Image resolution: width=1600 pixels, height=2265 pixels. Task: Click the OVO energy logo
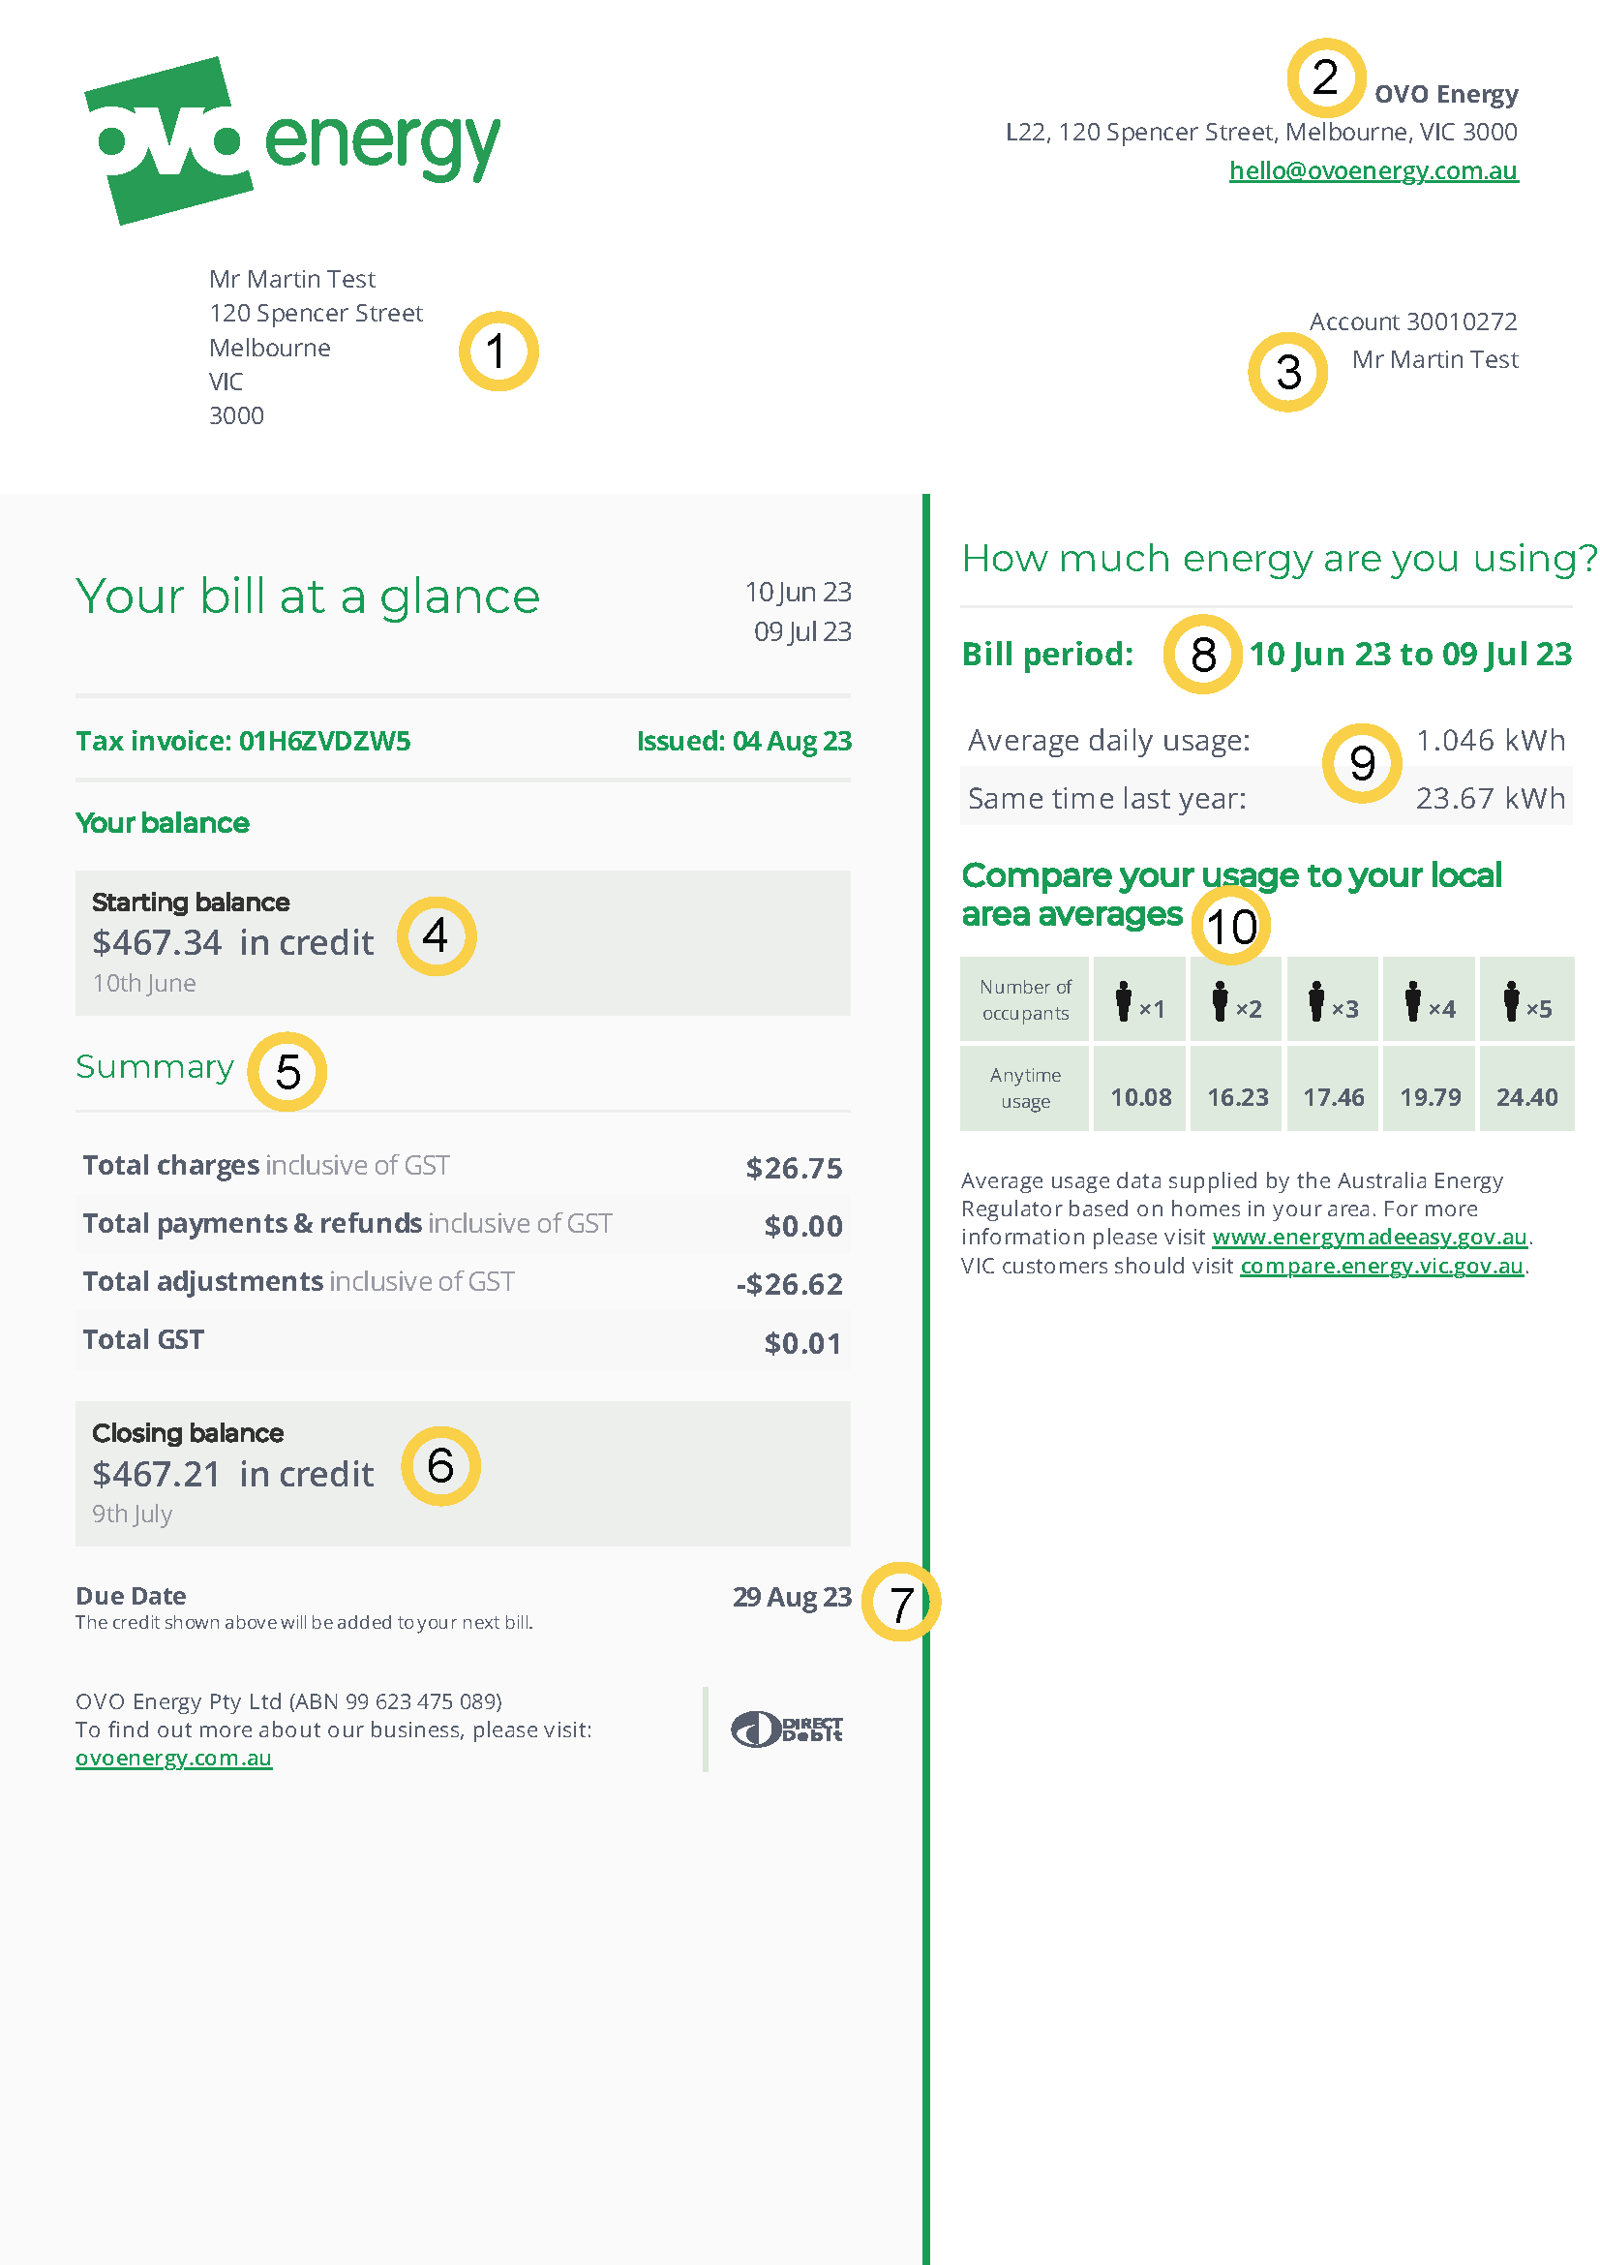[290, 140]
